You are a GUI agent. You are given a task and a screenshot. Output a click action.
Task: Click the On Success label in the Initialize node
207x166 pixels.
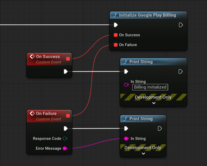click(x=129, y=35)
